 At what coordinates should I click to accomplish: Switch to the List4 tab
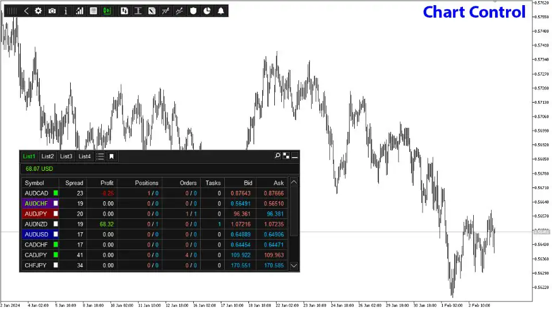tap(85, 157)
